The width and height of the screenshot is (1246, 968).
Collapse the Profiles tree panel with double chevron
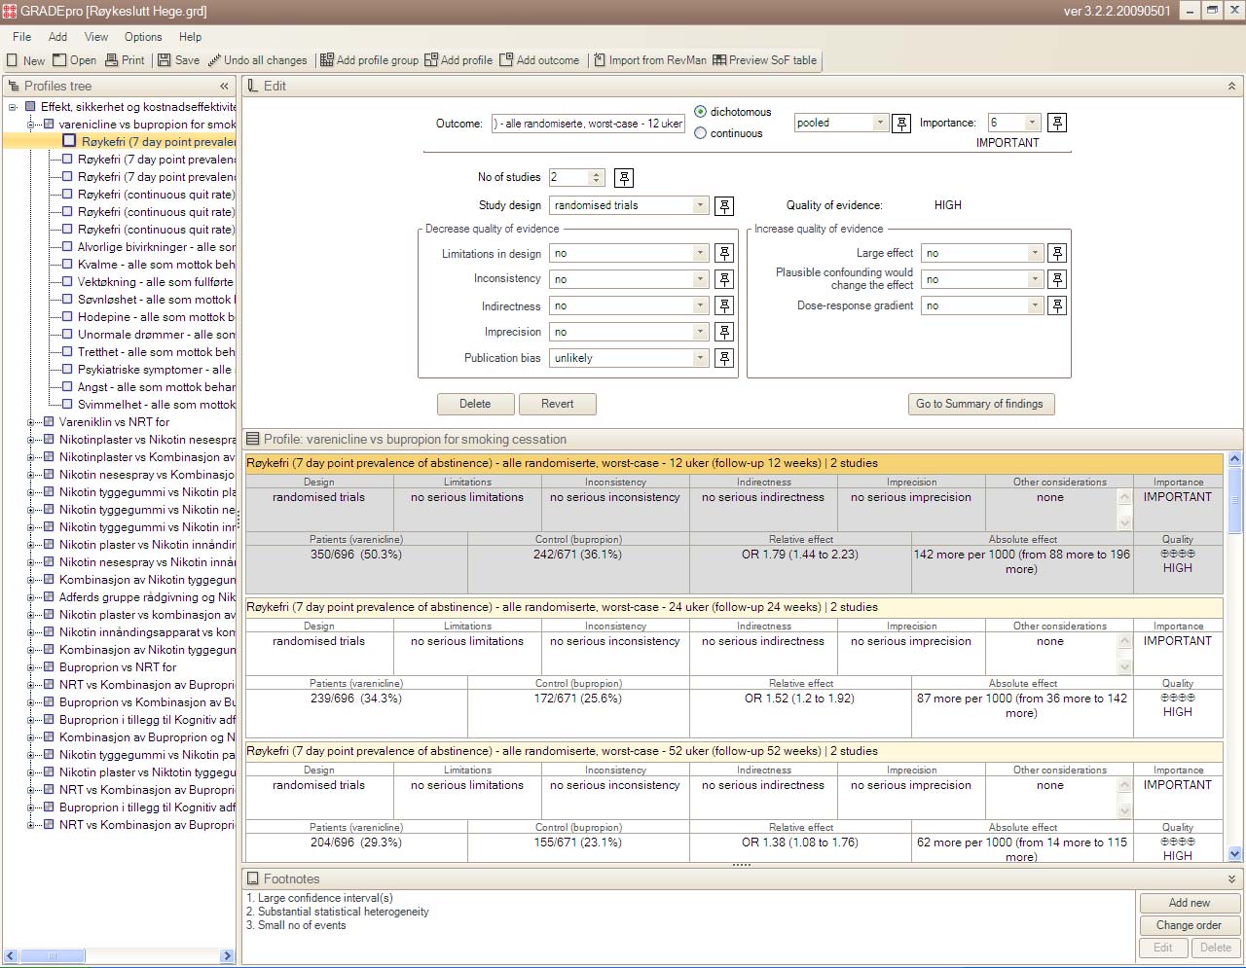(224, 87)
